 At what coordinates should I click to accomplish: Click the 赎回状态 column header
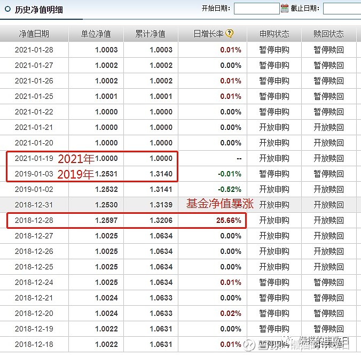click(328, 34)
